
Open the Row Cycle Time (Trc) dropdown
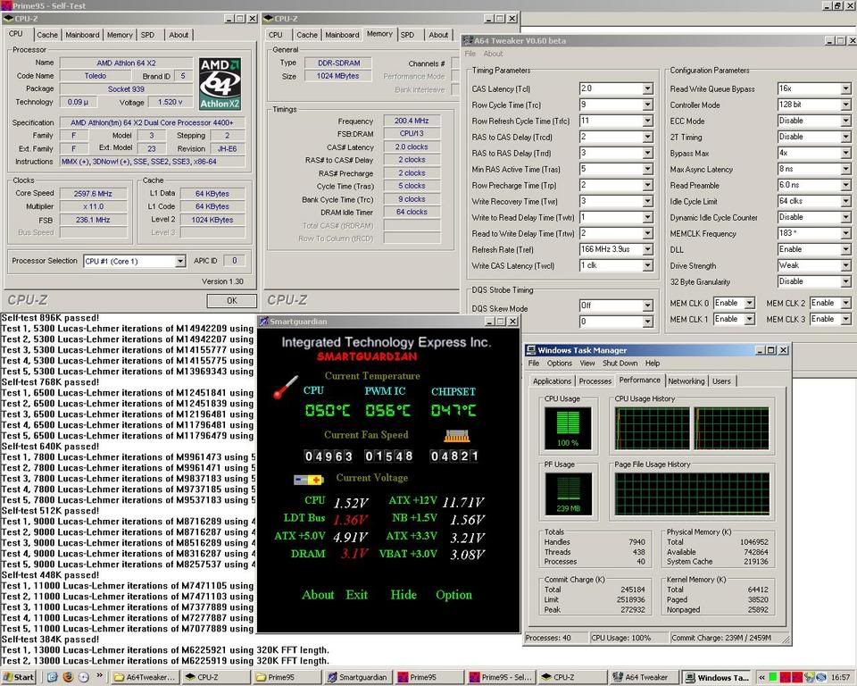(648, 105)
